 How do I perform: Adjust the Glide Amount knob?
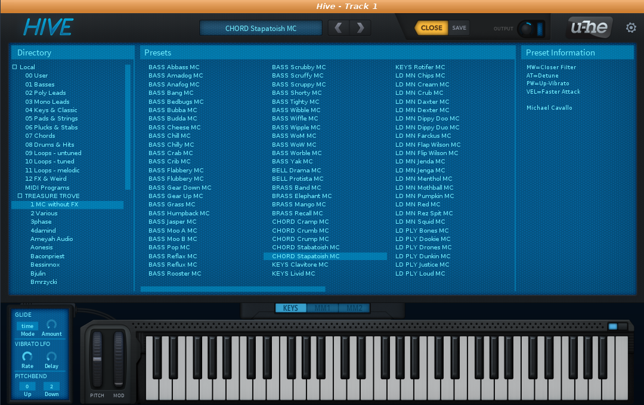pos(51,325)
